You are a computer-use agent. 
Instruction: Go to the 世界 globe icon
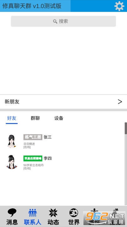(74, 213)
